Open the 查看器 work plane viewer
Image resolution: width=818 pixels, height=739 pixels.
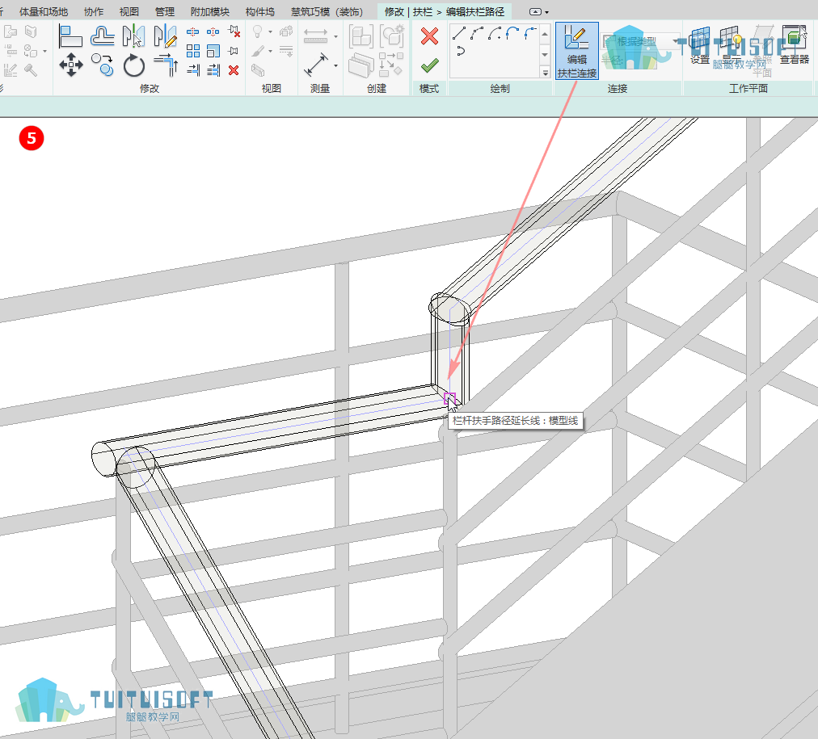[794, 46]
